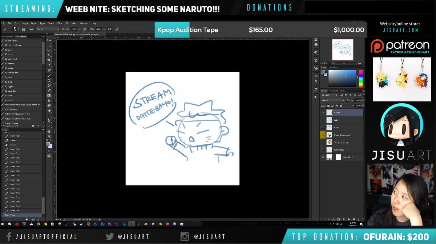This screenshot has width=436, height=244.
Task: Switch to the Paths tab
Action: coord(343,91)
